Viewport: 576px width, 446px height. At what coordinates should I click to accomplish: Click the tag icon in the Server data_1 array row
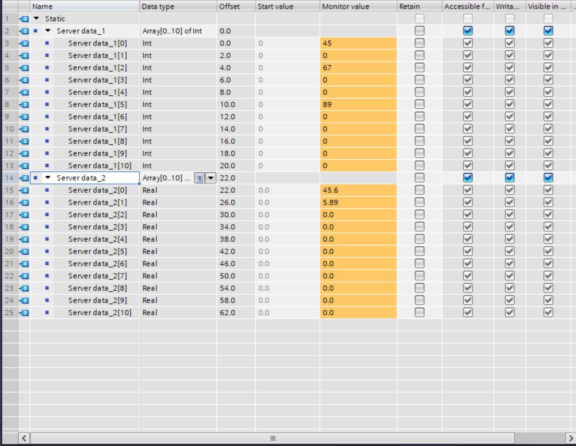24,31
